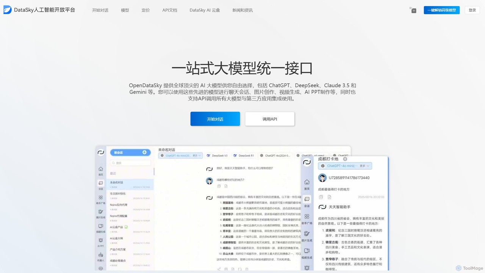Open the 新闻和资讯 menu item
Image resolution: width=485 pixels, height=273 pixels.
pos(242,10)
